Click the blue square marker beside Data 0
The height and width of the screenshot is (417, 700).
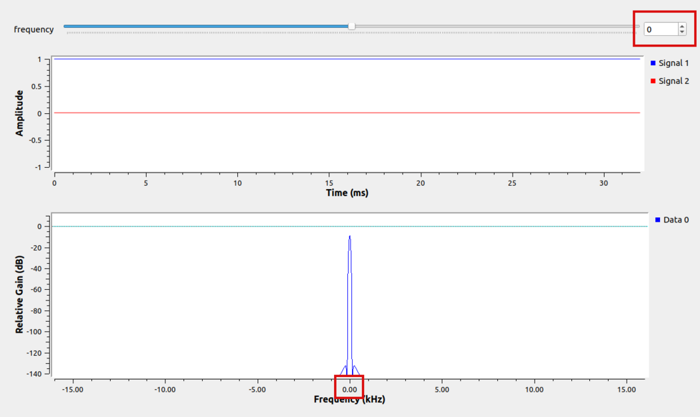pos(659,220)
